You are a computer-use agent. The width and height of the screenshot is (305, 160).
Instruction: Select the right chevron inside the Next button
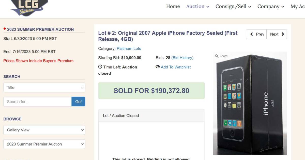click(283, 34)
